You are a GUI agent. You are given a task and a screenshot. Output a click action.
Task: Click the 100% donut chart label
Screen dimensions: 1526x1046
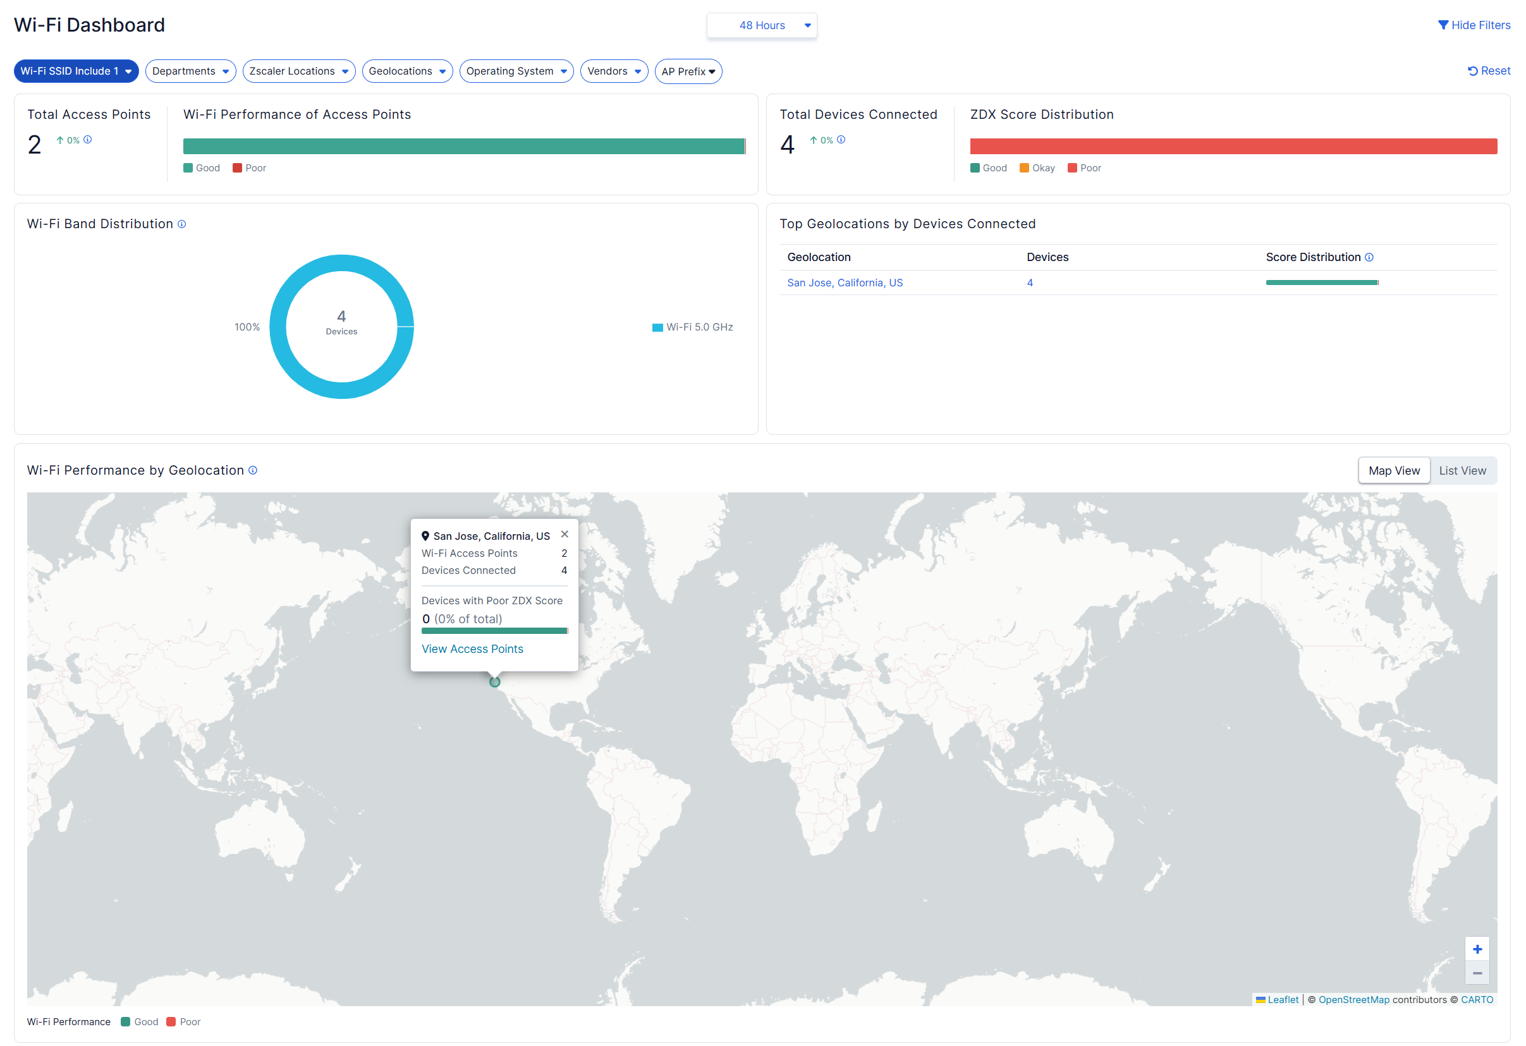[247, 327]
